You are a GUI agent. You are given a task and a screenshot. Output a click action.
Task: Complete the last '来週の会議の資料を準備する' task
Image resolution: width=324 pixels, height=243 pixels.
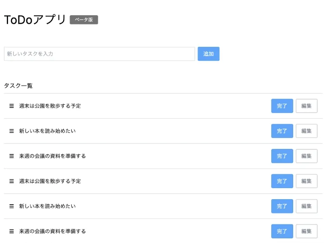[x=282, y=231]
